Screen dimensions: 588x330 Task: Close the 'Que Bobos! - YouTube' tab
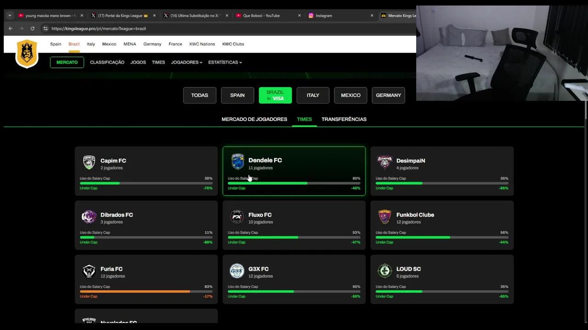pyautogui.click(x=300, y=16)
